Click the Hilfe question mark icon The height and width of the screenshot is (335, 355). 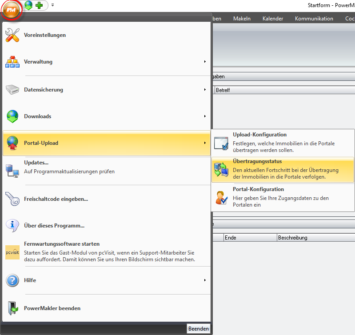point(12,280)
